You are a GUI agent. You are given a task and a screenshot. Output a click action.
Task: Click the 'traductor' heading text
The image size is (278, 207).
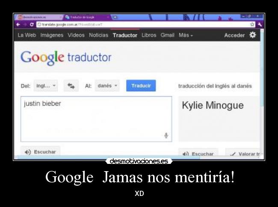[89, 58]
